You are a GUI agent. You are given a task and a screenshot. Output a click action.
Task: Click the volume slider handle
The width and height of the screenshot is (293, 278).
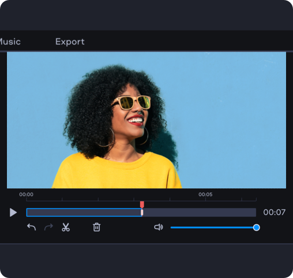256,228
